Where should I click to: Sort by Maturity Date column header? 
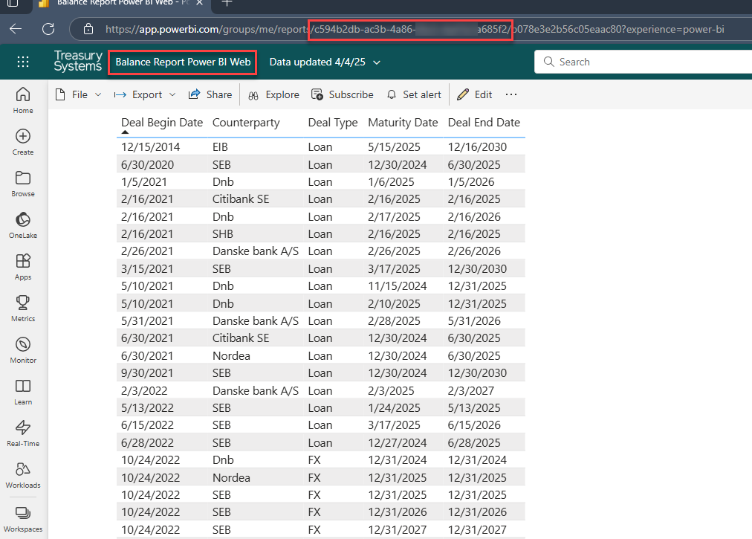pos(403,123)
